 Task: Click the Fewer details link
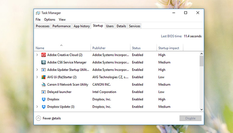[52, 118]
